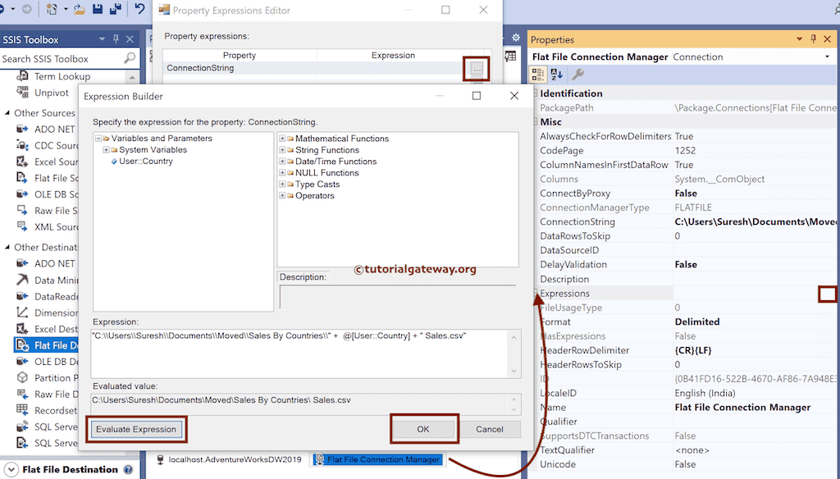Select the Flat File Connection Manager tab
840x479 pixels.
coord(377,460)
